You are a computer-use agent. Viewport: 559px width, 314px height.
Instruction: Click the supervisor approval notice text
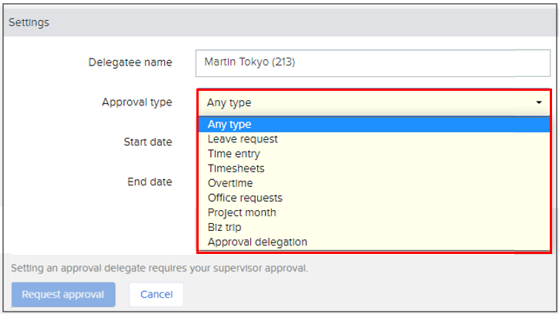(x=159, y=269)
